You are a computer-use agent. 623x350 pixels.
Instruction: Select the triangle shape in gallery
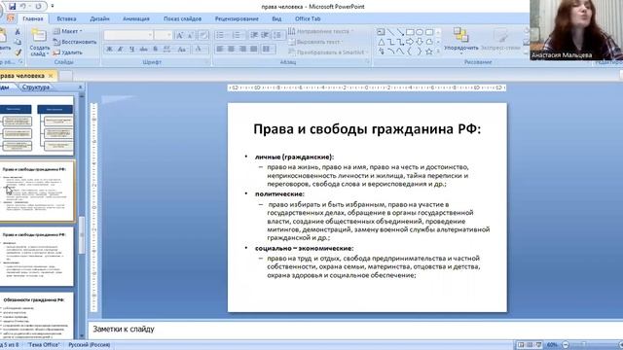381,42
